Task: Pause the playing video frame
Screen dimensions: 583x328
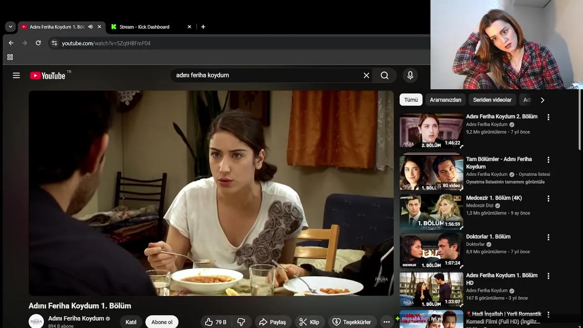Action: click(x=211, y=193)
